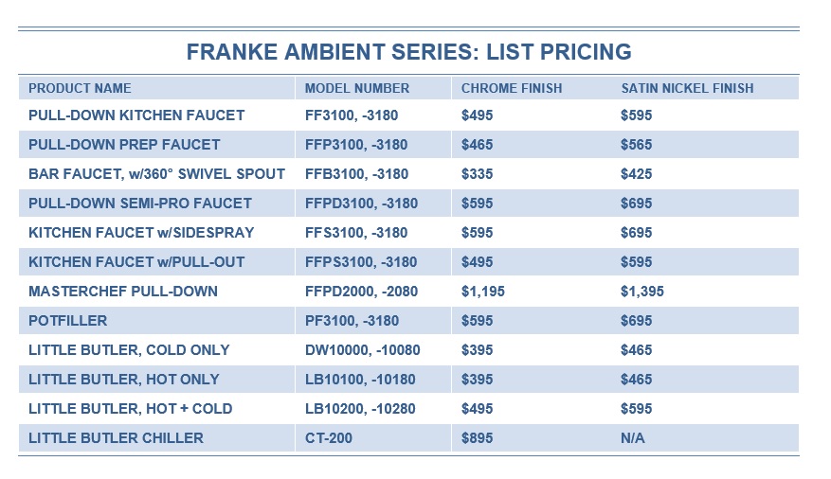
Task: Select the PULL-DOWN KITCHEN FAUCET product name
Action: point(136,115)
